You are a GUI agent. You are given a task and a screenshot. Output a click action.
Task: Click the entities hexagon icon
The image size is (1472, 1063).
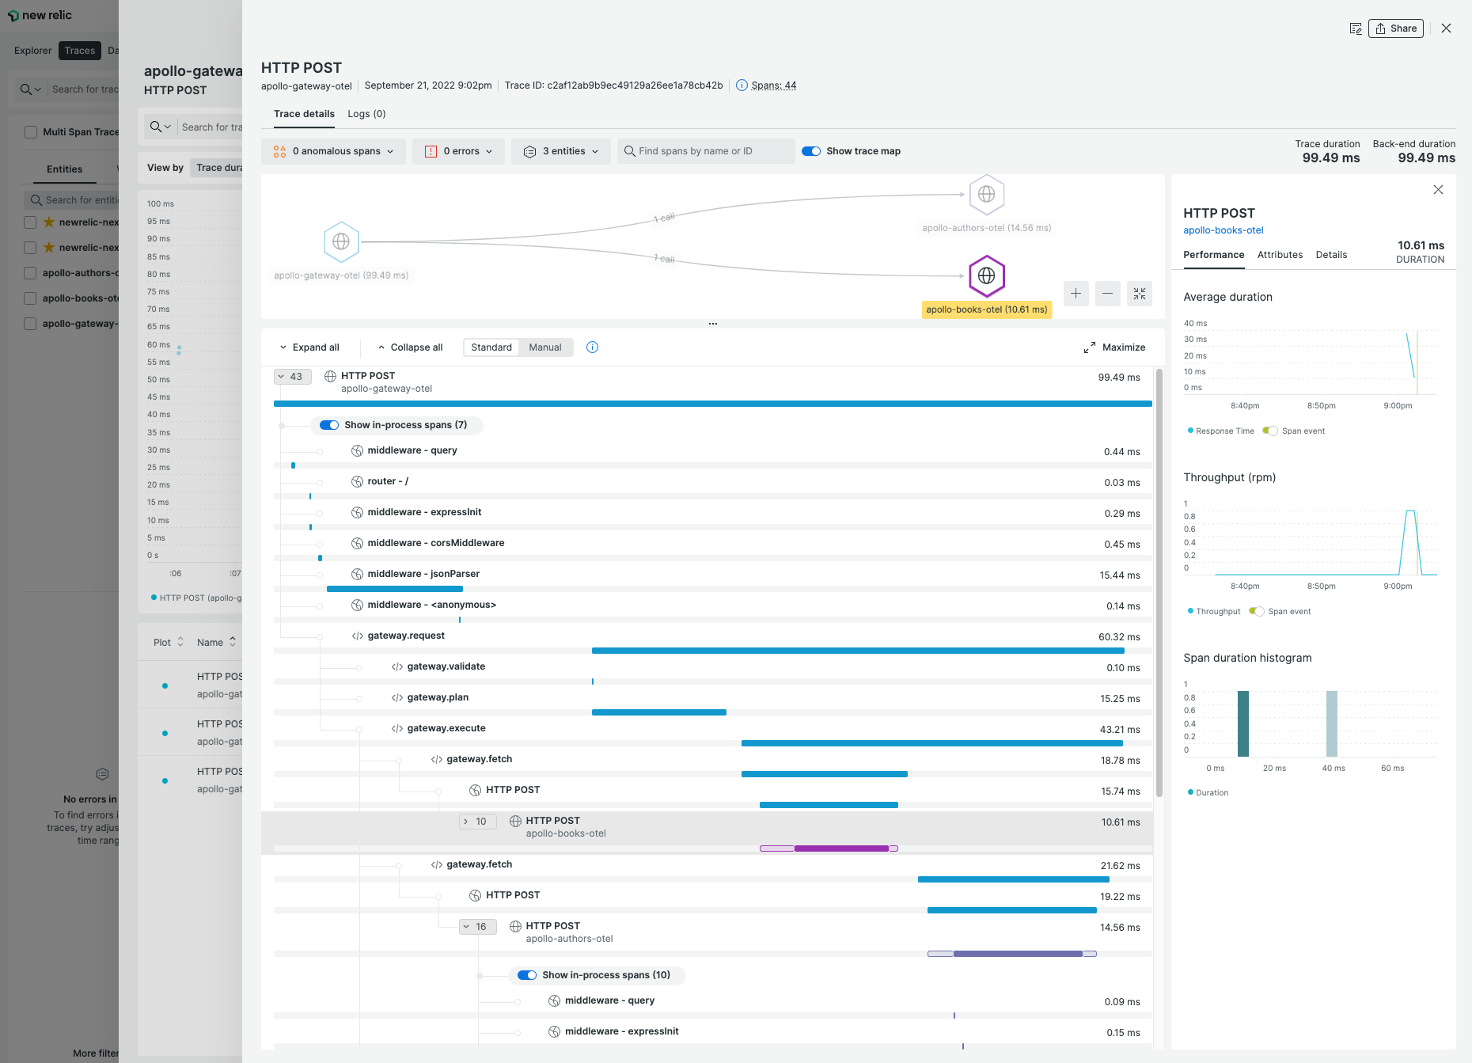pos(529,150)
